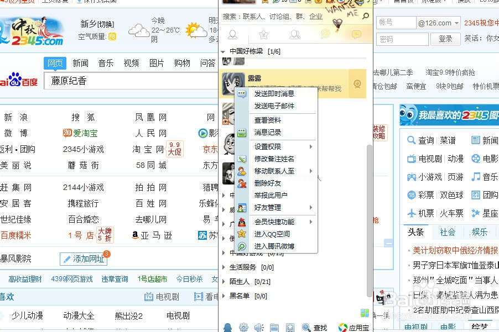Expand 移动联系人至 submenu arrow
Screen dimensions: 499x332
(x=310, y=171)
